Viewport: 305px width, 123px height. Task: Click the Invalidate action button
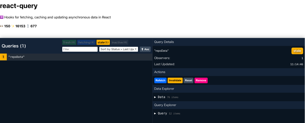pyautogui.click(x=175, y=80)
